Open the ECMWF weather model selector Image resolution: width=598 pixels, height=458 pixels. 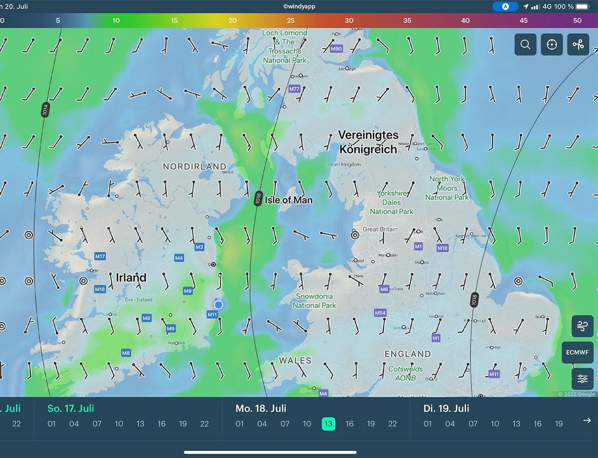click(x=578, y=352)
